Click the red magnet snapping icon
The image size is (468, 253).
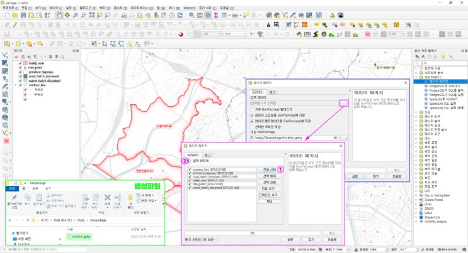(181, 35)
